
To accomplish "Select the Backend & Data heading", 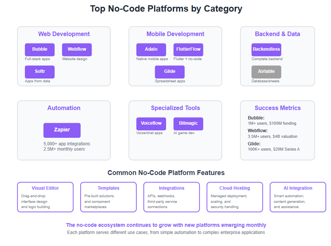I will click(278, 34).
